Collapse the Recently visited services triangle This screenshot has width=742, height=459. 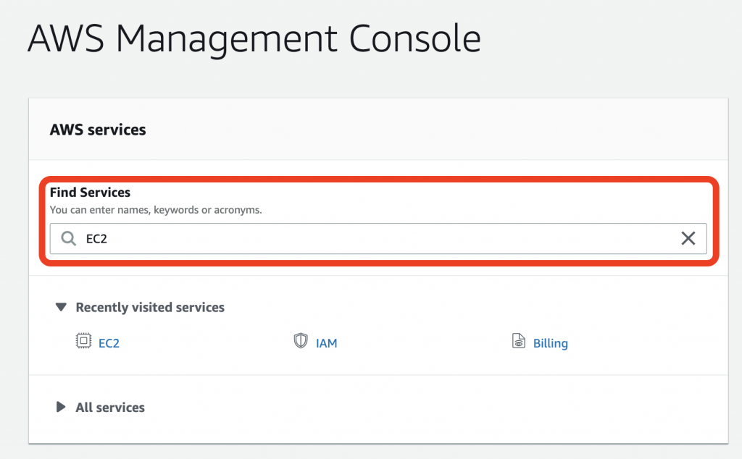click(62, 307)
